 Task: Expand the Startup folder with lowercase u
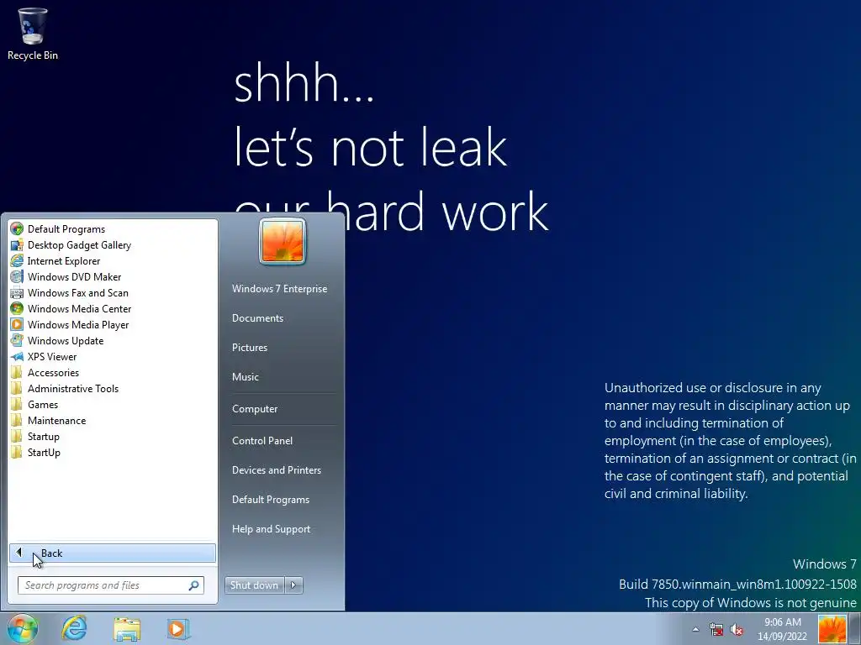(113, 437)
